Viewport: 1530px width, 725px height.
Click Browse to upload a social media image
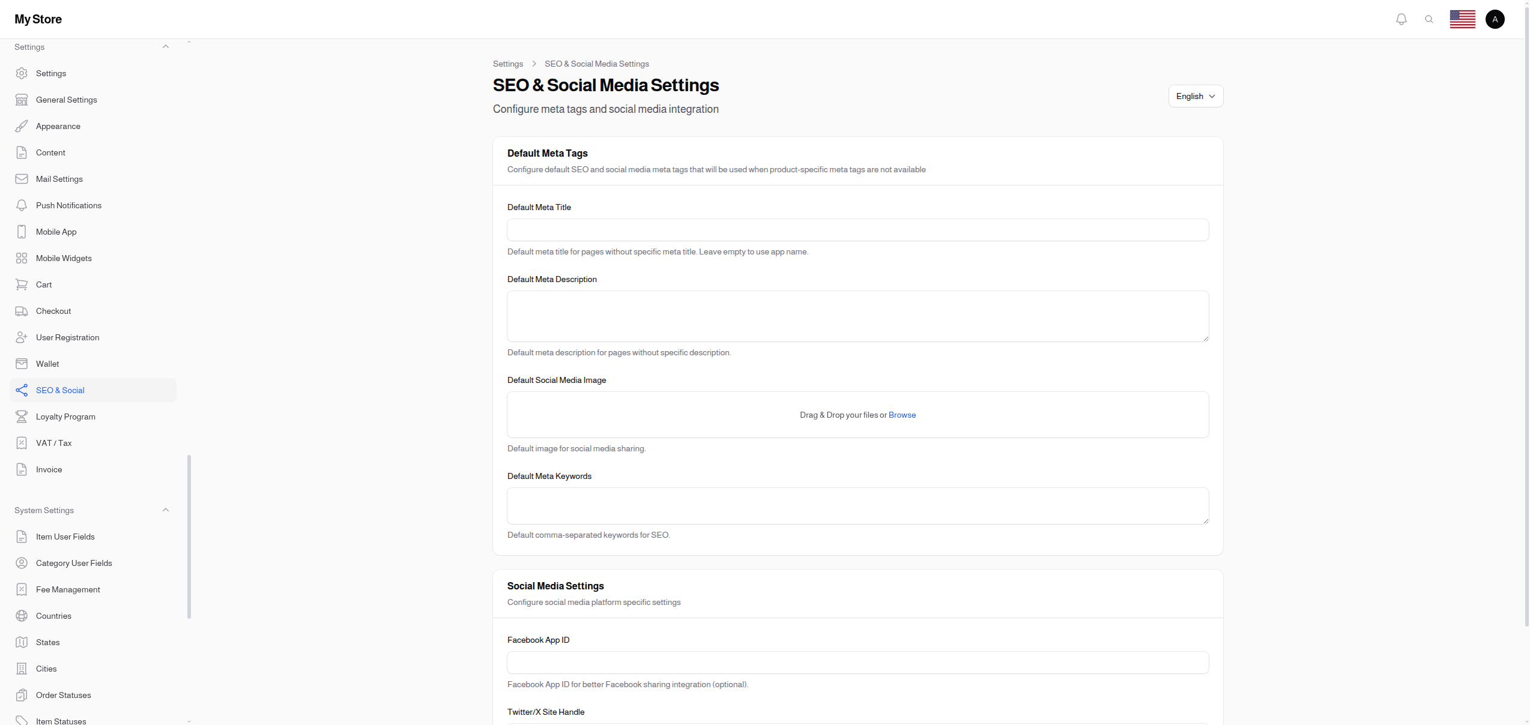click(903, 415)
